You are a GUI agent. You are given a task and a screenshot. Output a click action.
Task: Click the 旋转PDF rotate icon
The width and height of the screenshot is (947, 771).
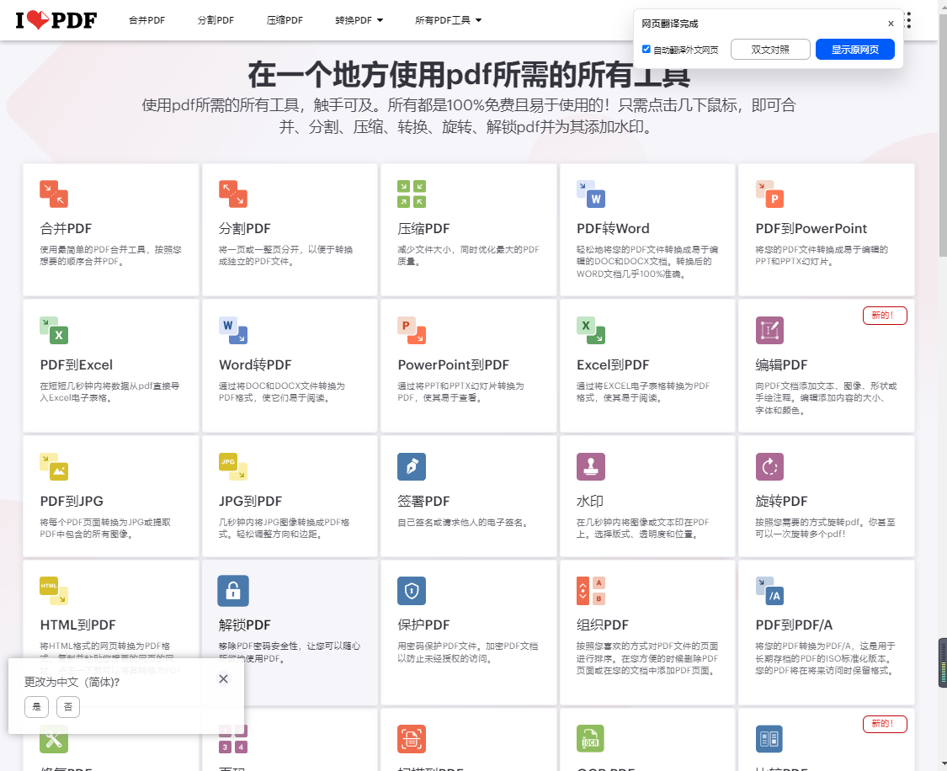770,466
